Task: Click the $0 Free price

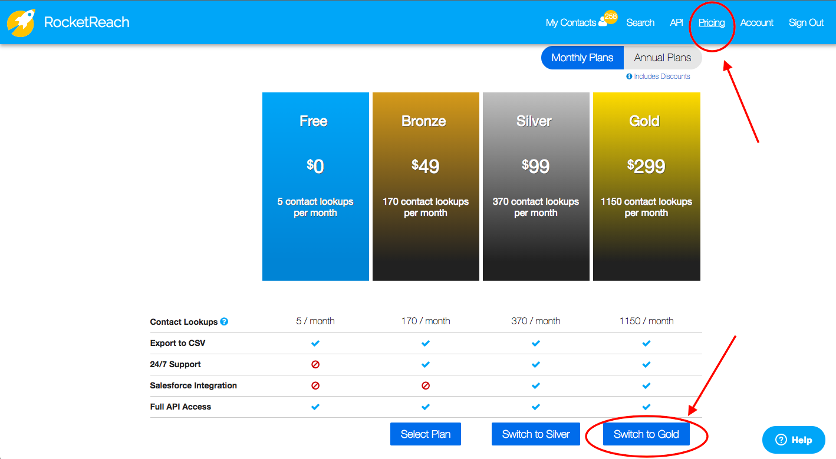Action: click(x=315, y=167)
